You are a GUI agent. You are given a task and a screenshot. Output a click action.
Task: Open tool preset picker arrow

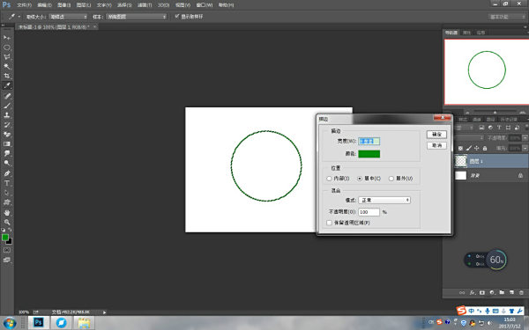19,17
